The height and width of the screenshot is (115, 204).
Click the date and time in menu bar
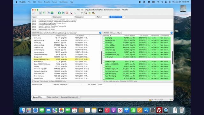coord(180,2)
